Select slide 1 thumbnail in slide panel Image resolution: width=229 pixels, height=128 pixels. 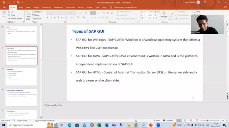click(x=21, y=35)
